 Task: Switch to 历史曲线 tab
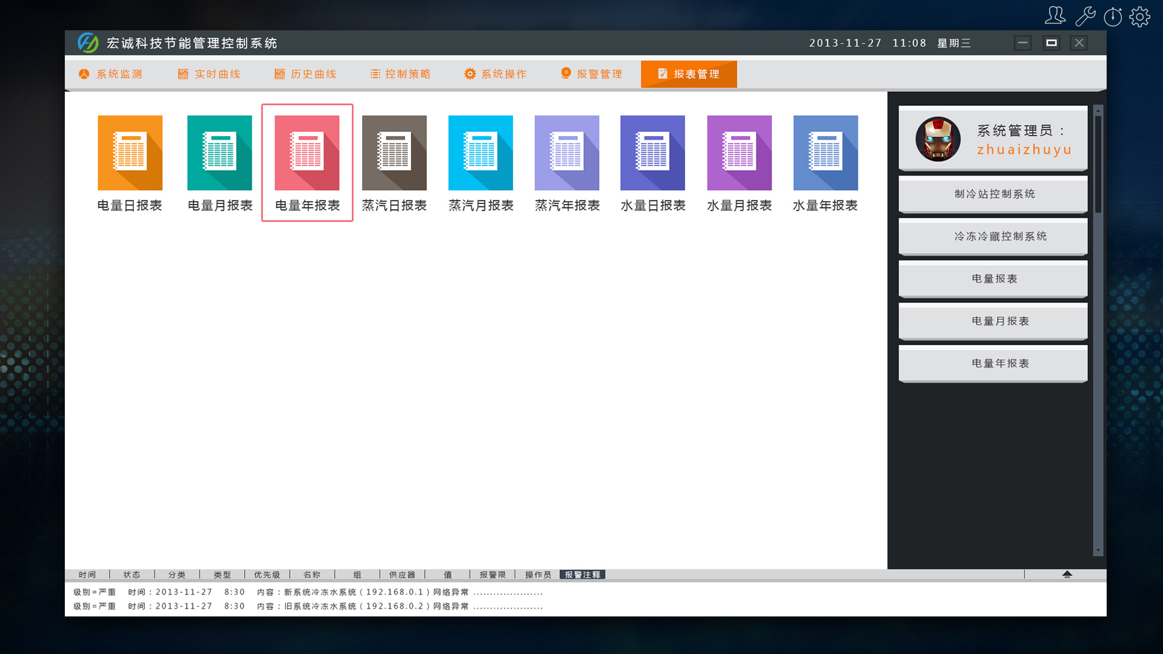tap(305, 74)
